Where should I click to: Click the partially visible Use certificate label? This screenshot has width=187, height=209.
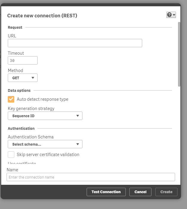coord(22,163)
